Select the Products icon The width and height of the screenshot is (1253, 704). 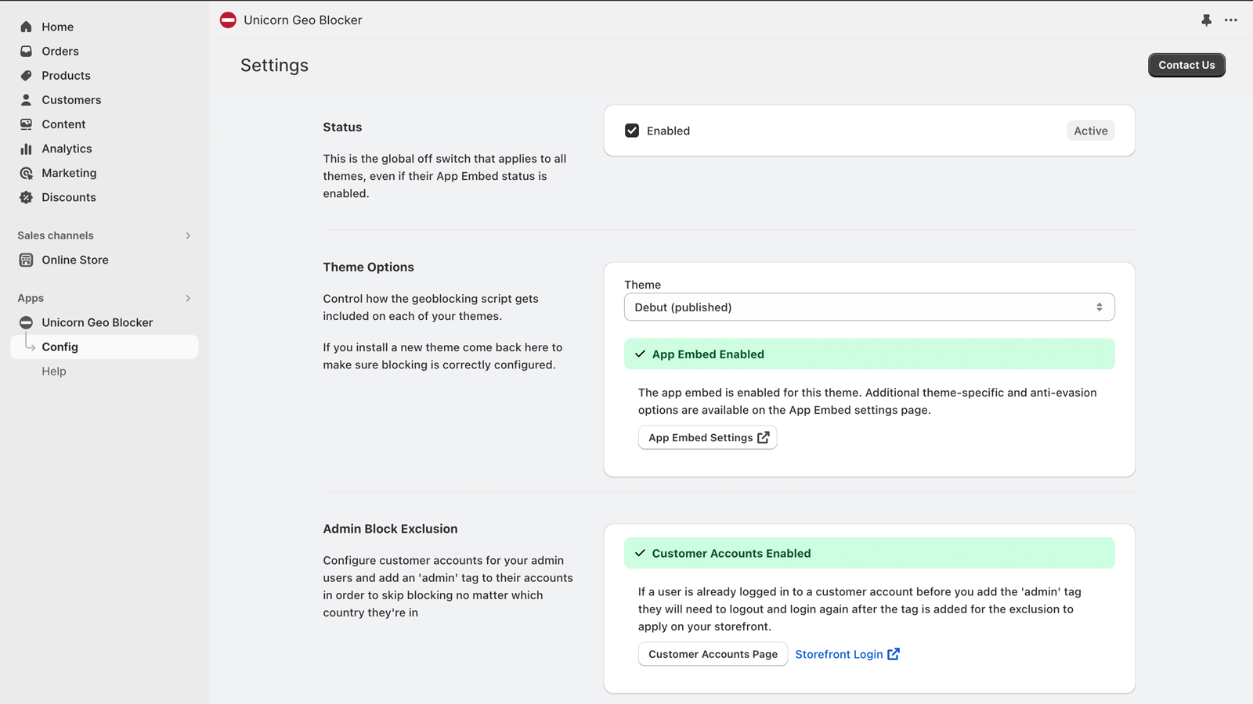point(26,75)
